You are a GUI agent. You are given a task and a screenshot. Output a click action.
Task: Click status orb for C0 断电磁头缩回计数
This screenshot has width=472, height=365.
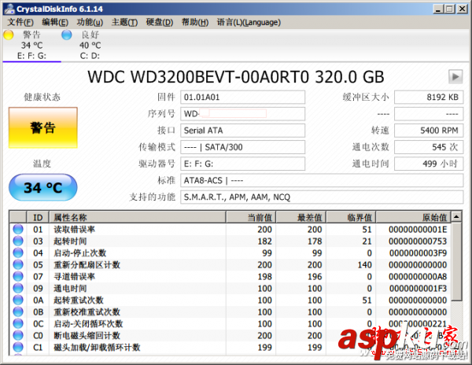(18, 336)
